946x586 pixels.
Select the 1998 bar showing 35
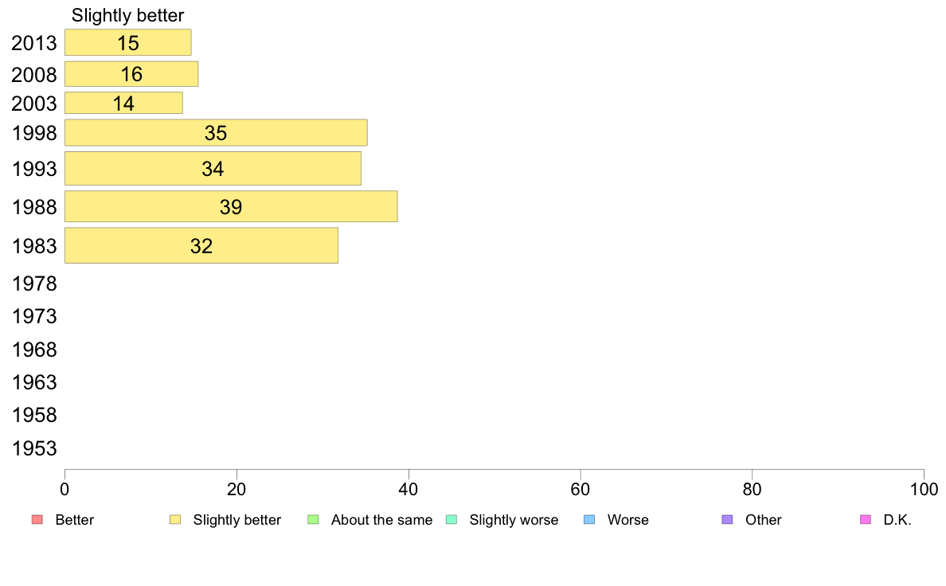216,133
